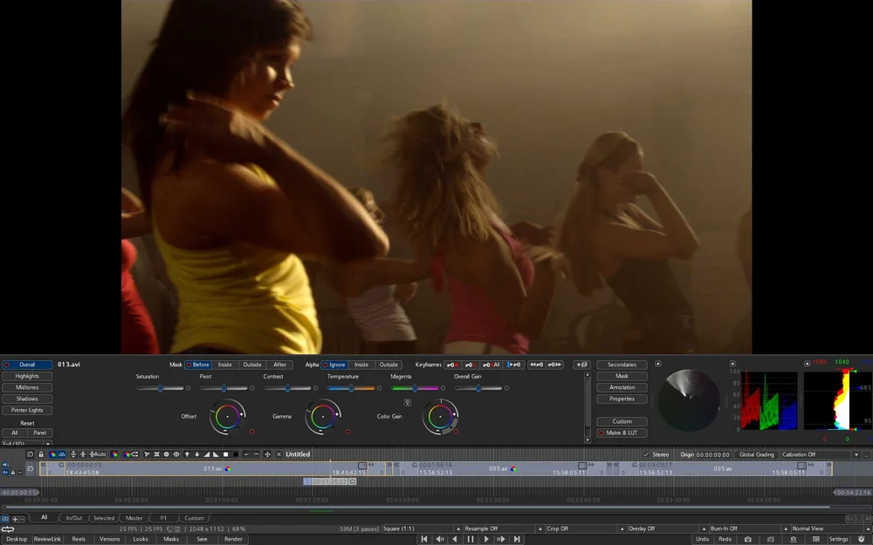Switch to the Selected tab
This screenshot has height=545, width=873.
(x=104, y=518)
